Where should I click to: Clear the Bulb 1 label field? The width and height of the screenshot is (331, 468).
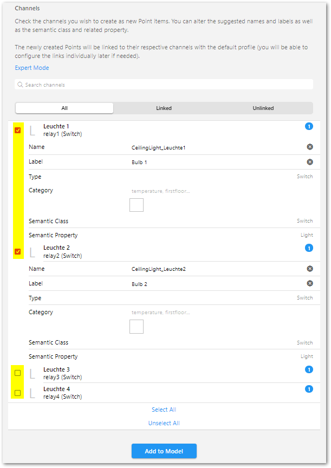(x=310, y=162)
